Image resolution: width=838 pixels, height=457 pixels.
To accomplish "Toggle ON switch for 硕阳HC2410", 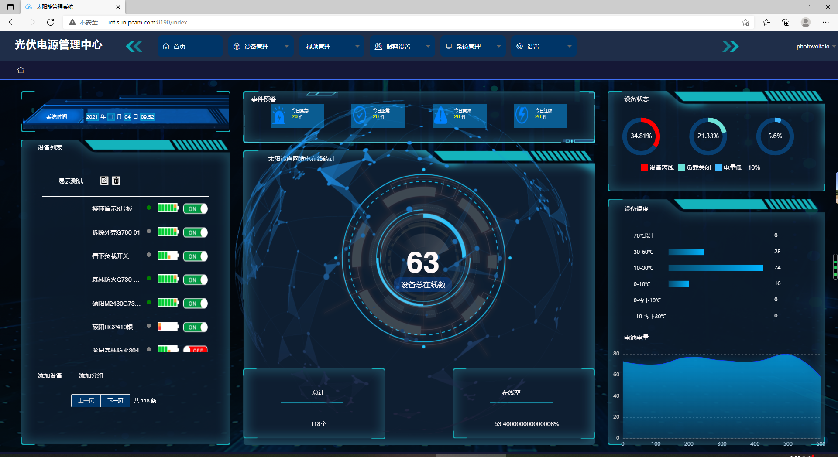I will [195, 327].
